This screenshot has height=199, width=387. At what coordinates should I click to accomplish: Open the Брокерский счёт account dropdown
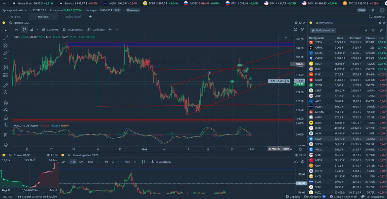click(15, 10)
